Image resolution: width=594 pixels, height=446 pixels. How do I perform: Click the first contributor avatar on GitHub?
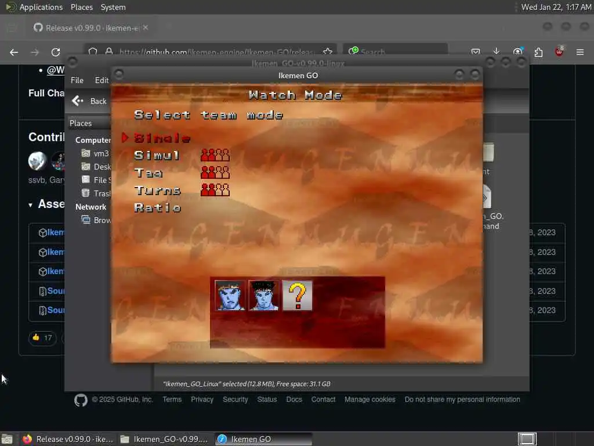[x=37, y=161]
